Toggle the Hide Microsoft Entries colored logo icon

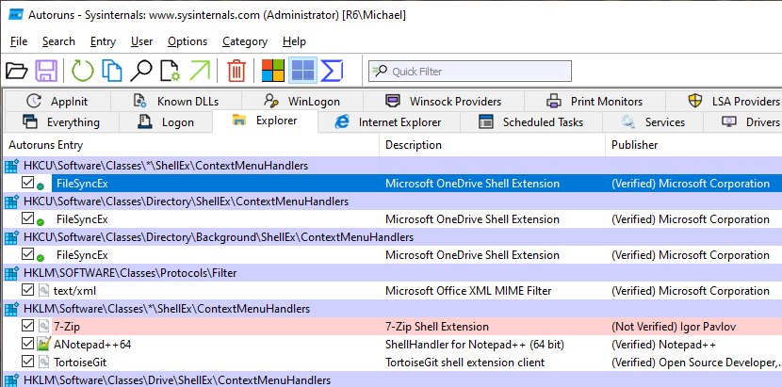272,71
